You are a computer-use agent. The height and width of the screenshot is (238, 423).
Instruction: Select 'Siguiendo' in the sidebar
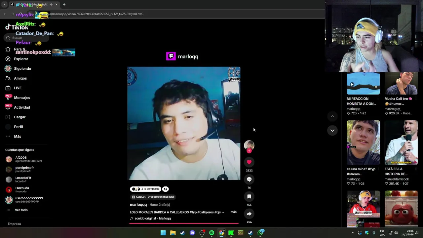22,68
